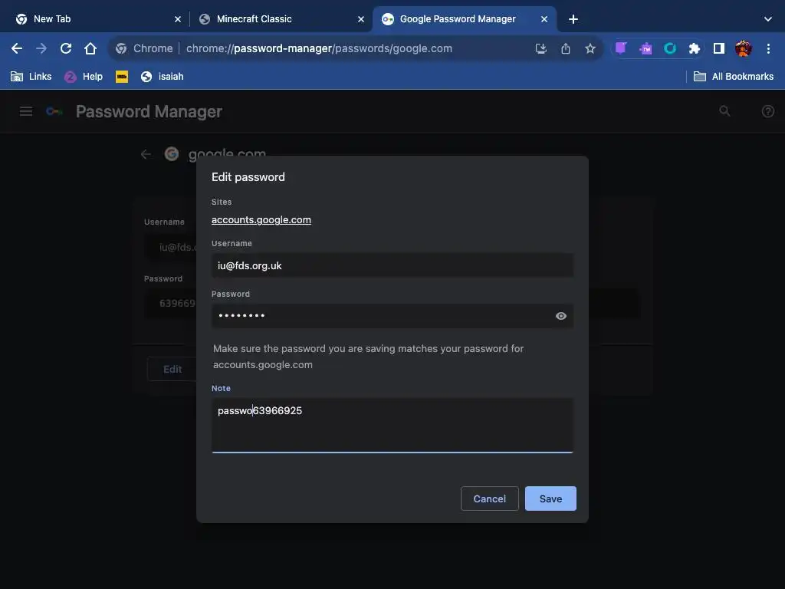Screen dimensions: 785x589
Task: Click the browser forward arrow
Action: click(x=41, y=48)
